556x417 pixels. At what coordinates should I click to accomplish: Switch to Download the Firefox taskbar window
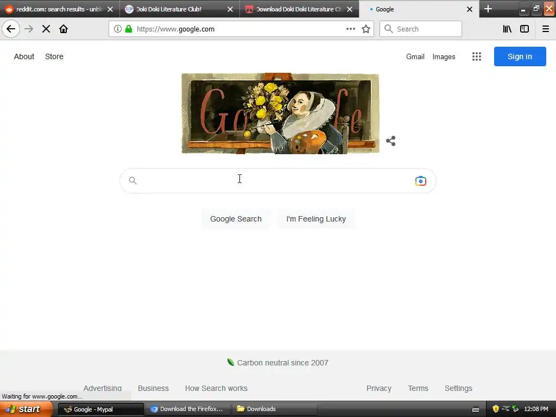[x=187, y=409]
